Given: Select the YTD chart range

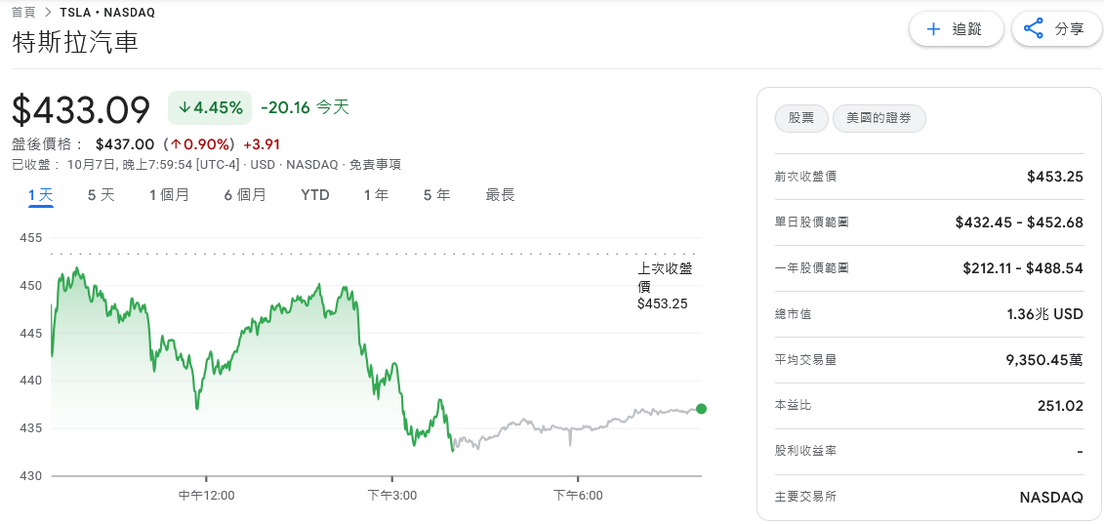Looking at the screenshot, I should click(315, 195).
